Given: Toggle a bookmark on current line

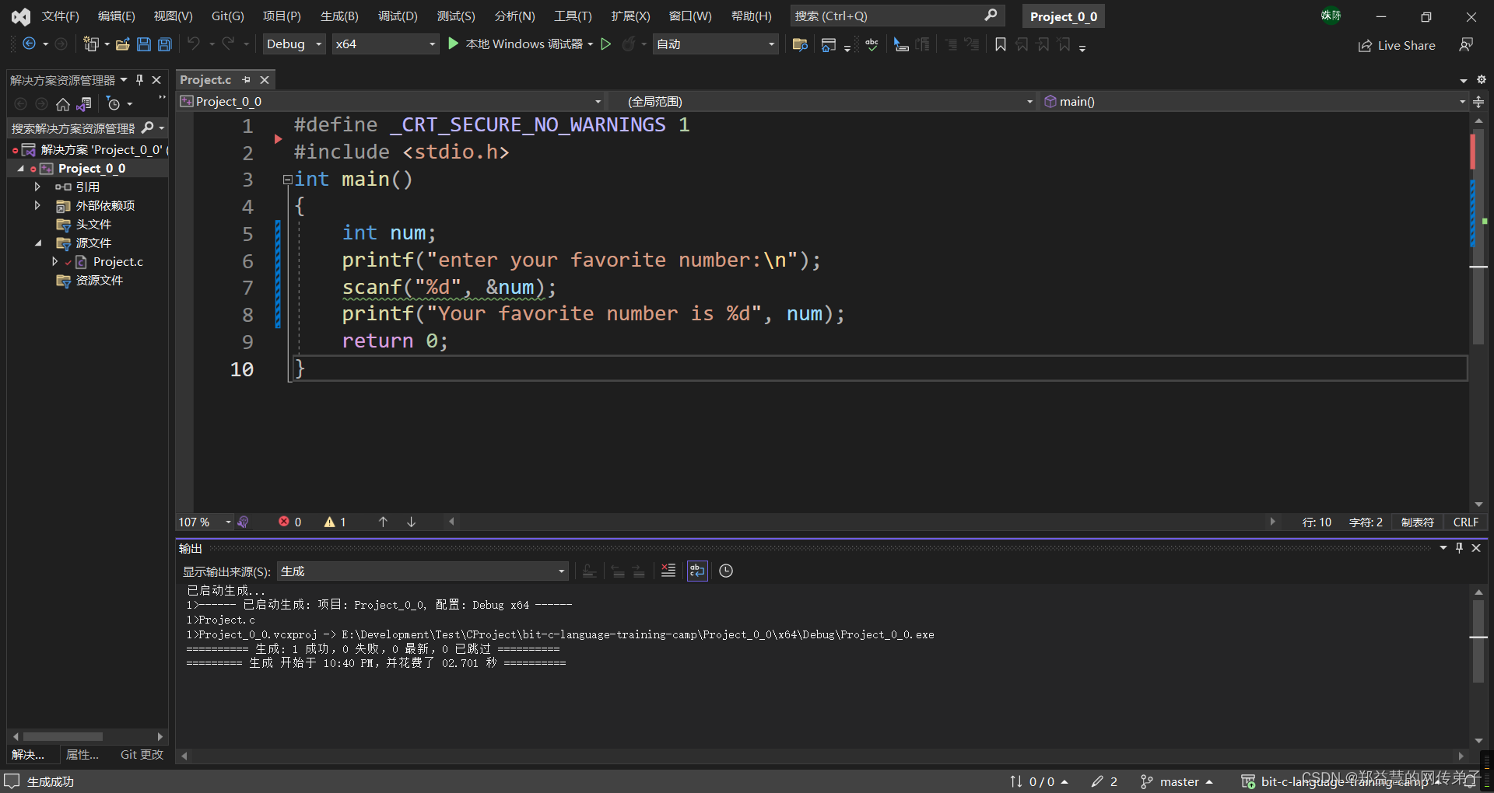Looking at the screenshot, I should click(x=1001, y=44).
